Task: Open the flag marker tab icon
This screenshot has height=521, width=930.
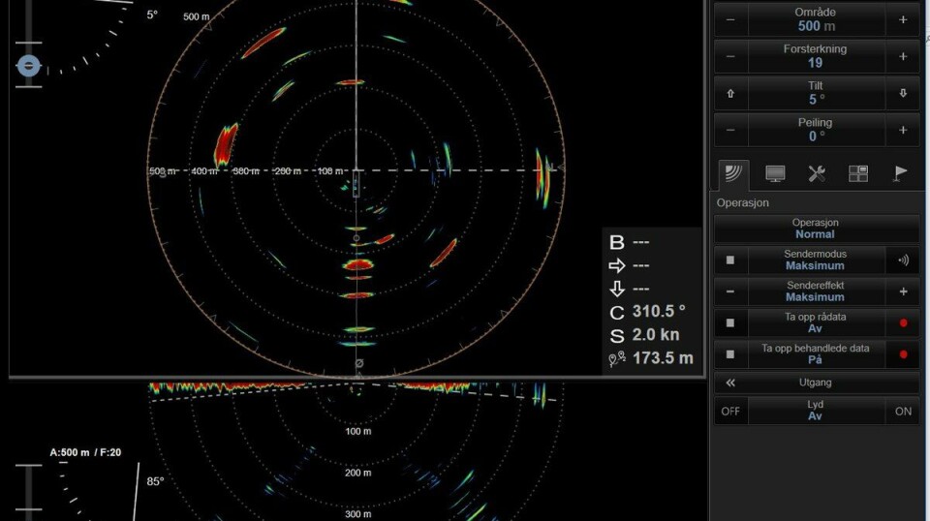Action: pos(900,174)
